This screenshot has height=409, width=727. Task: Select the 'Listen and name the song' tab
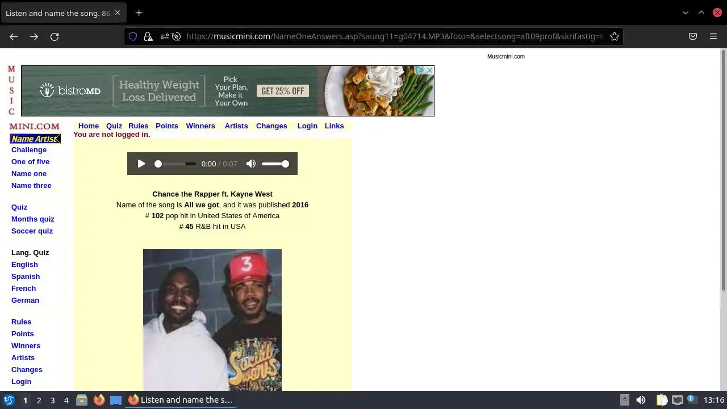[x=62, y=12]
